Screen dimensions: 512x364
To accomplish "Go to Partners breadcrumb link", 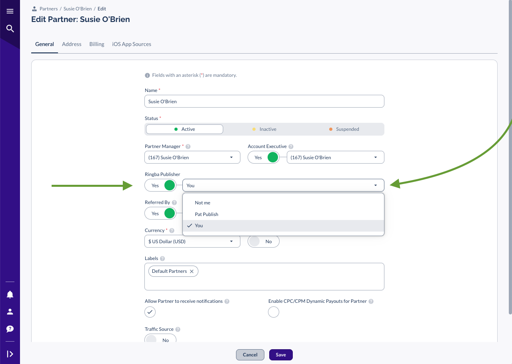I will click(x=49, y=9).
